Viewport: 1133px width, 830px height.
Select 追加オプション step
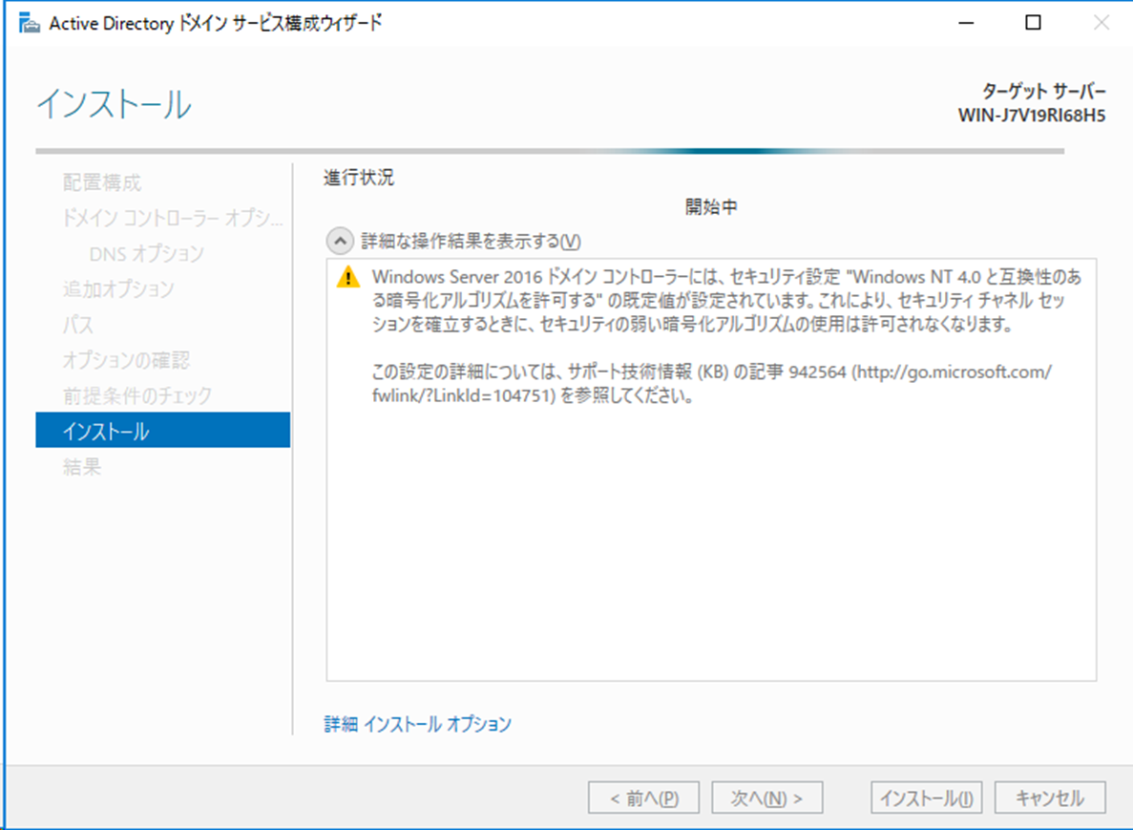[118, 288]
